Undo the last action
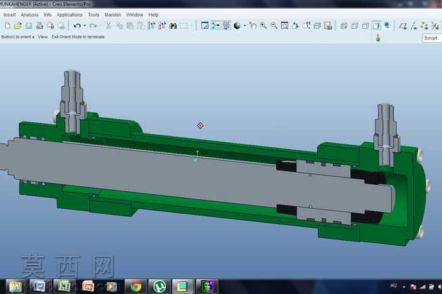The image size is (442, 294). pyautogui.click(x=77, y=26)
